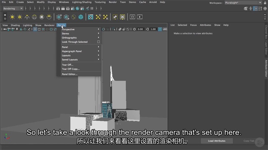The width and height of the screenshot is (268, 150).
Task: Expand the Stereo submenu
Action: (x=80, y=33)
